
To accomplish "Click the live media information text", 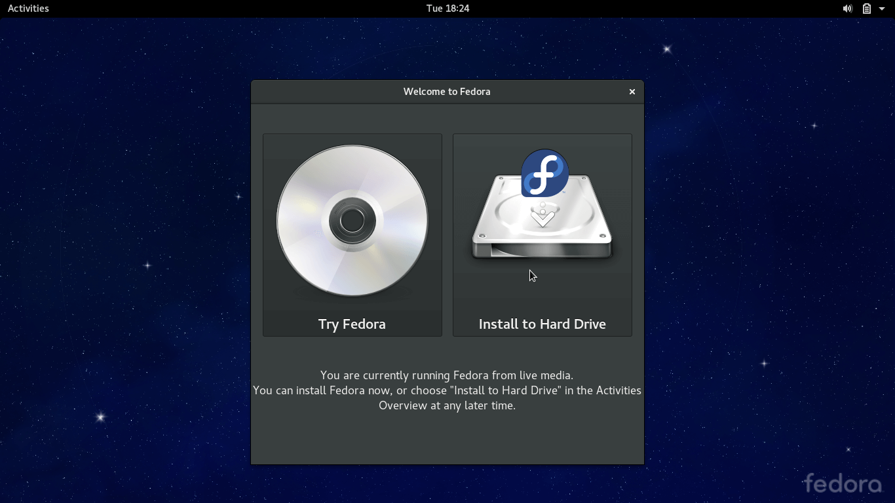I will (x=447, y=375).
